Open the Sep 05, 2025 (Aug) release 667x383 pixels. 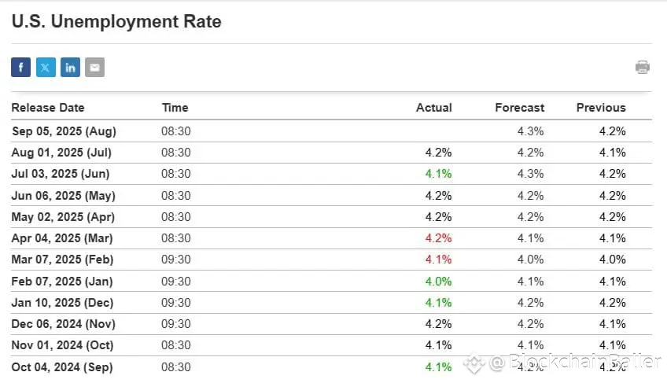tap(64, 131)
